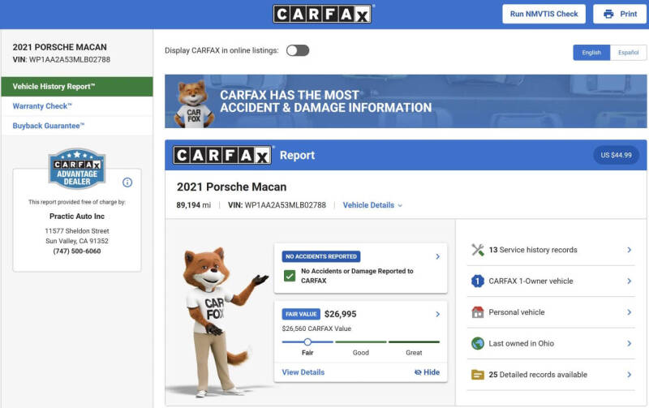
Task: Switch report language to English
Action: tap(591, 53)
